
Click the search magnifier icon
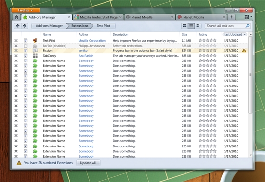(248, 26)
